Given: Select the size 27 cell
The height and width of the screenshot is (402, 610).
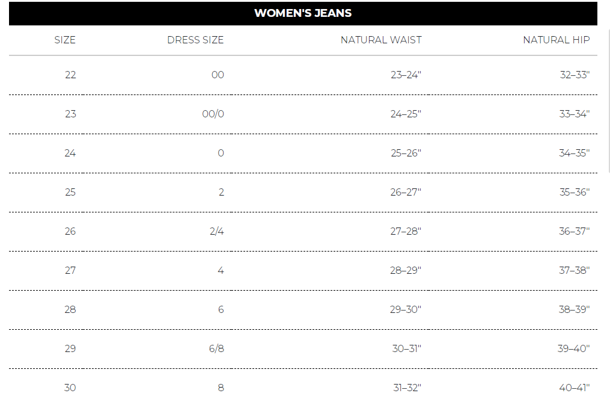Looking at the screenshot, I should [x=70, y=271].
